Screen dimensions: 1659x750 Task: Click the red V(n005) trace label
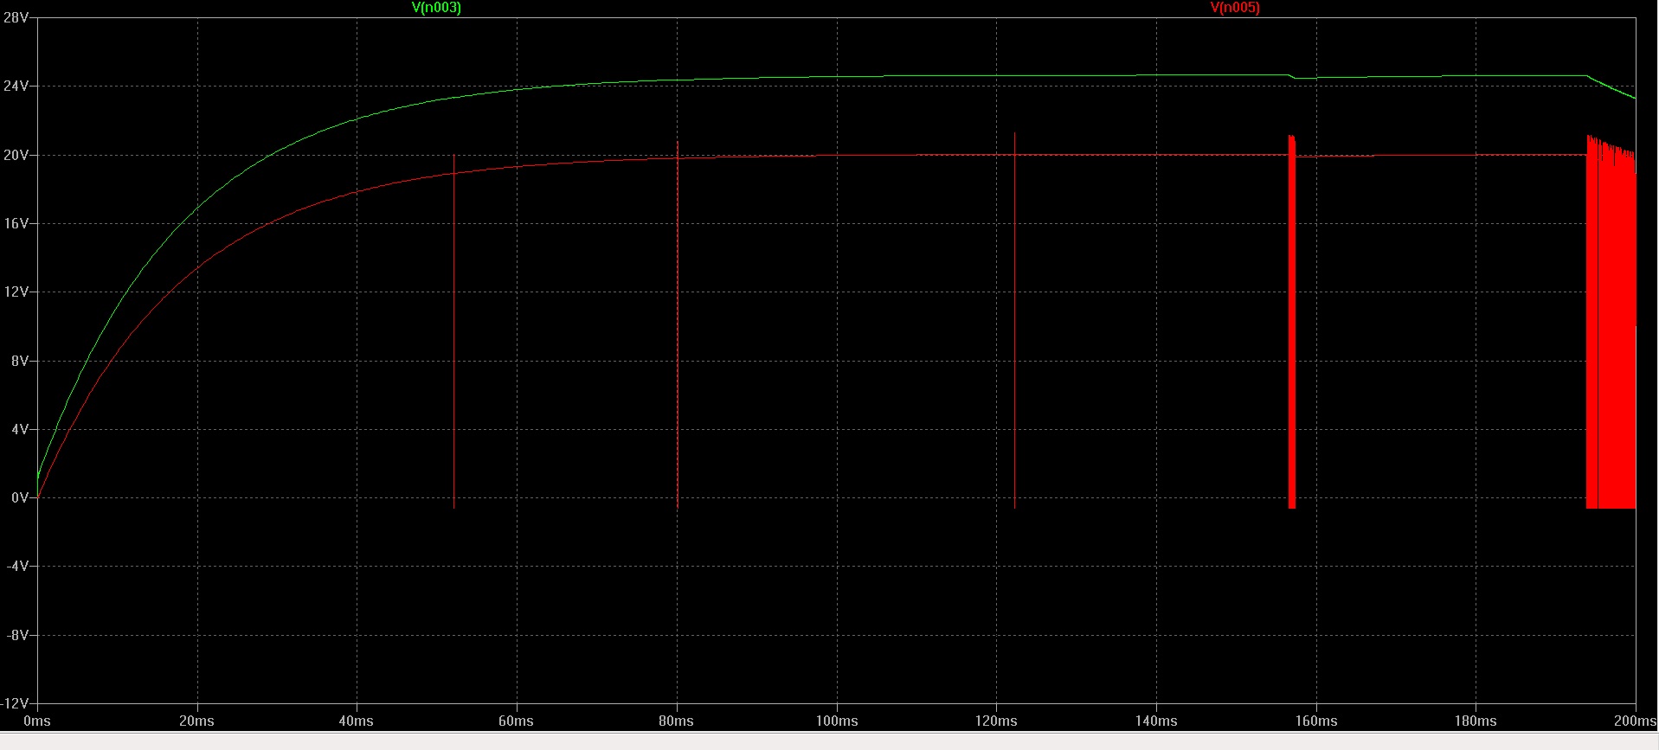point(1235,8)
